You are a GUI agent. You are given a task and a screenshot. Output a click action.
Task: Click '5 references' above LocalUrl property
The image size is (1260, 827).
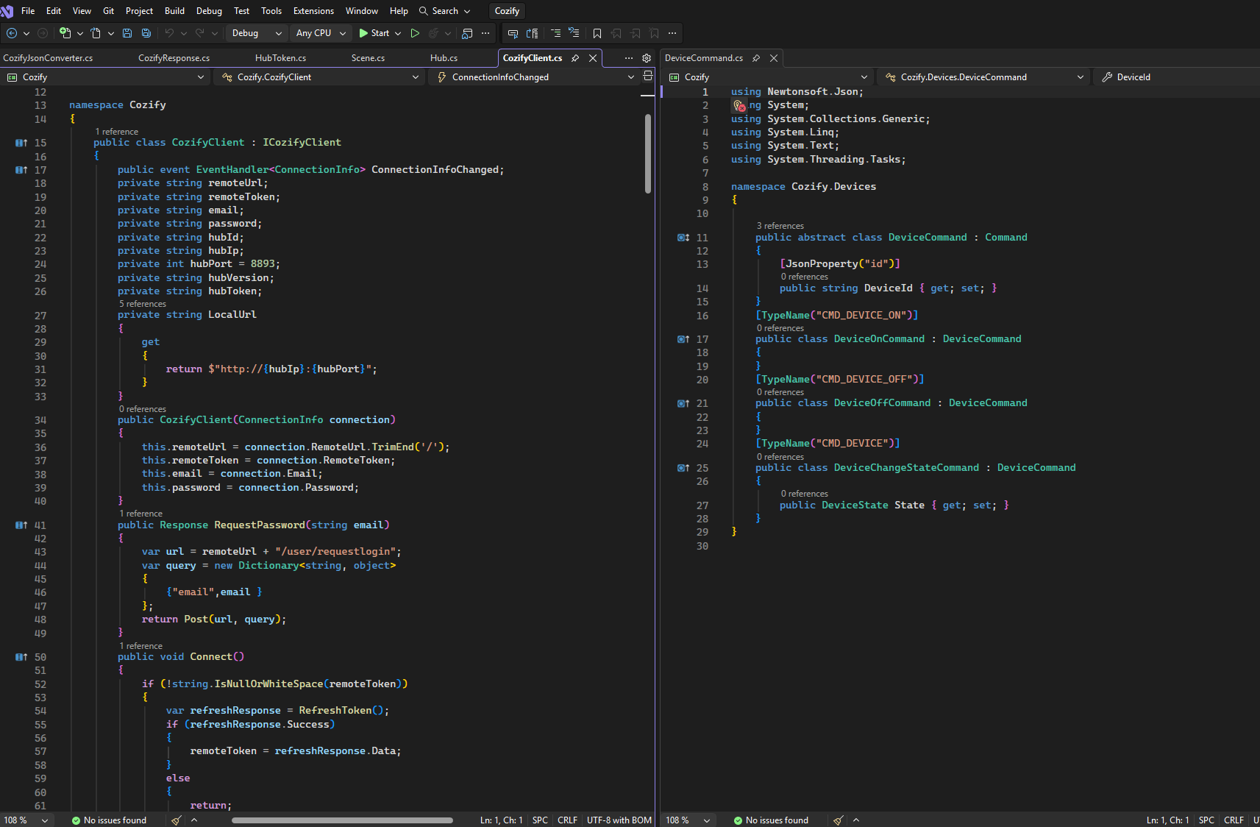coord(143,304)
